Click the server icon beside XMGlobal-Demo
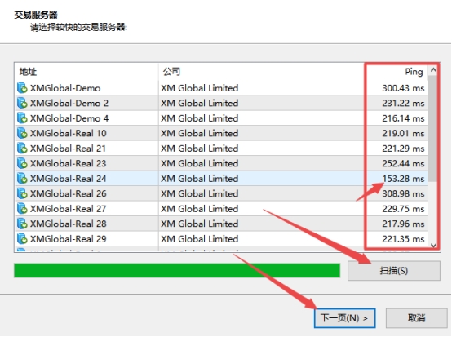Image resolution: width=452 pixels, height=337 pixels. [22, 87]
